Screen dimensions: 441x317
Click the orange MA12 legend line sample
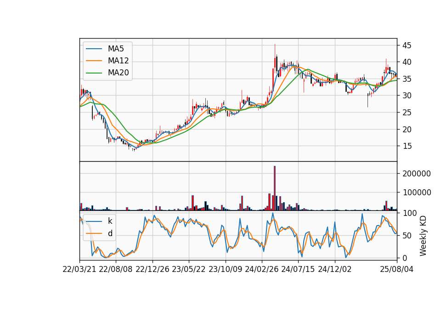click(94, 61)
